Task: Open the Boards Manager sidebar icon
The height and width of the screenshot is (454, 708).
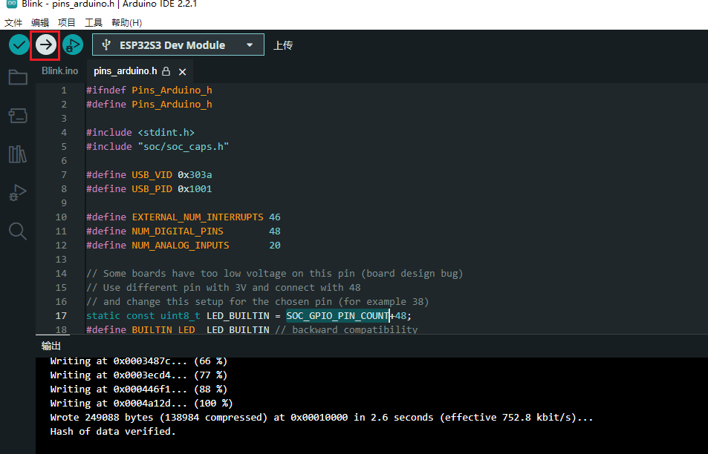Action: tap(18, 116)
